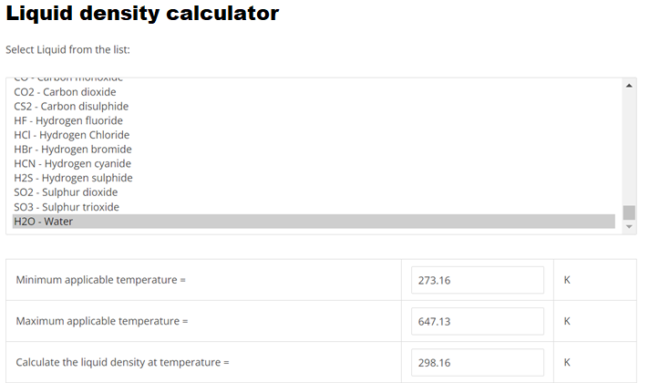This screenshot has width=649, height=383.
Task: Focus the maximum applicable temperature field
Action: (x=478, y=321)
